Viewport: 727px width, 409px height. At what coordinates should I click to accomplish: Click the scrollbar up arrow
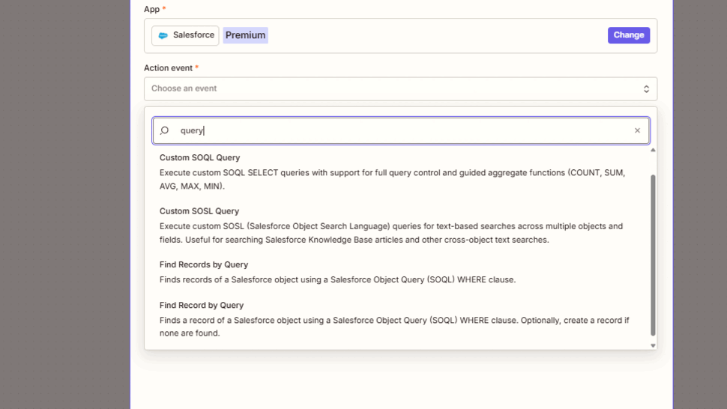[653, 150]
